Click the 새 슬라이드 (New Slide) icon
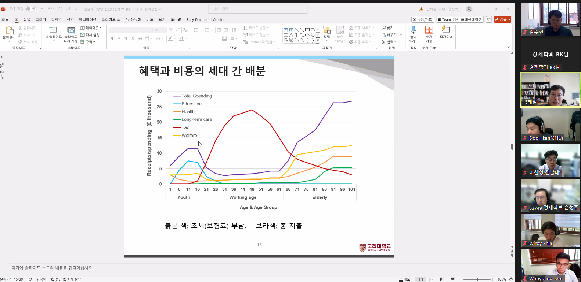The width and height of the screenshot is (581, 282). 53,30
